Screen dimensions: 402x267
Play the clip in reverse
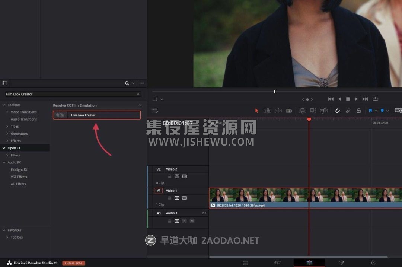(x=340, y=99)
